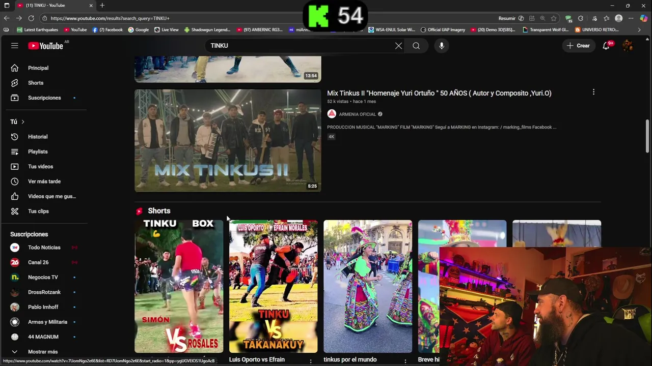
Task: Open ARMENIA OFICIAL channel name
Action: pyautogui.click(x=357, y=114)
